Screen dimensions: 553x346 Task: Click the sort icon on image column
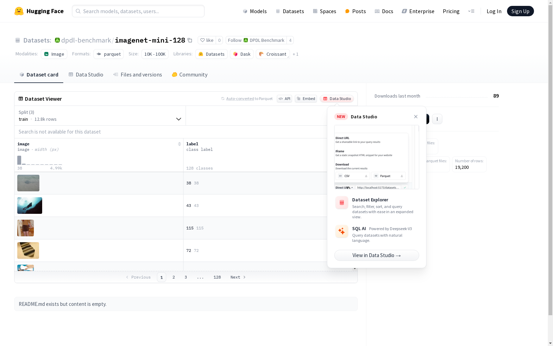click(179, 144)
